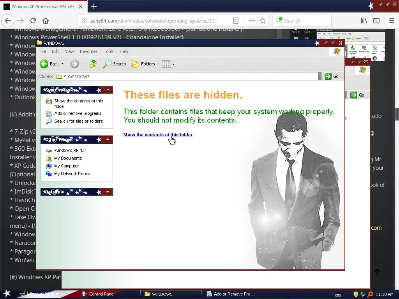This screenshot has height=299, width=399.
Task: Click the browser page vertical scrollbar
Action: click(397, 114)
